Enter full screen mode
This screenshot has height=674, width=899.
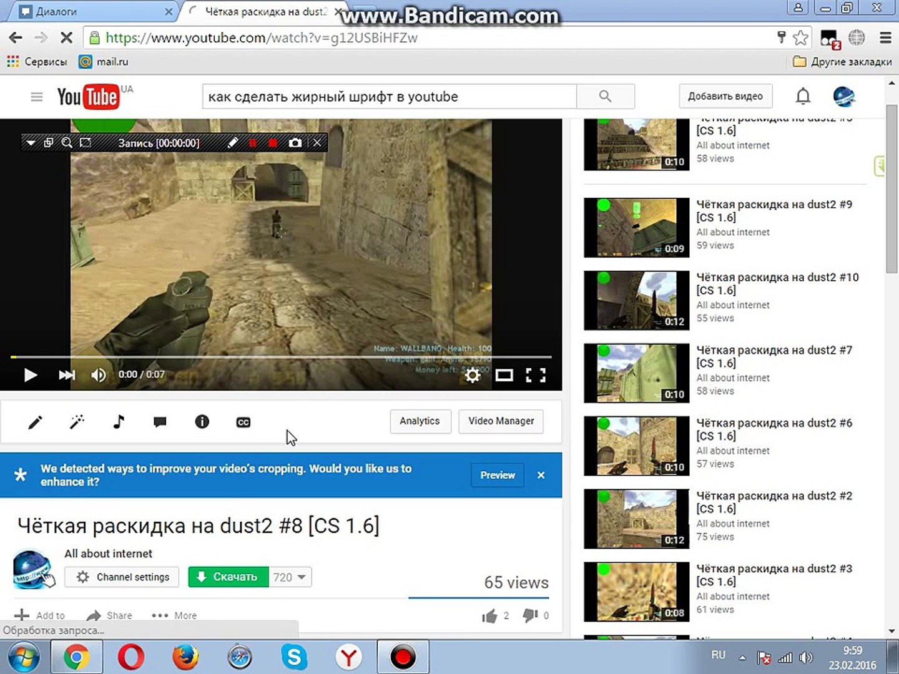tap(536, 375)
